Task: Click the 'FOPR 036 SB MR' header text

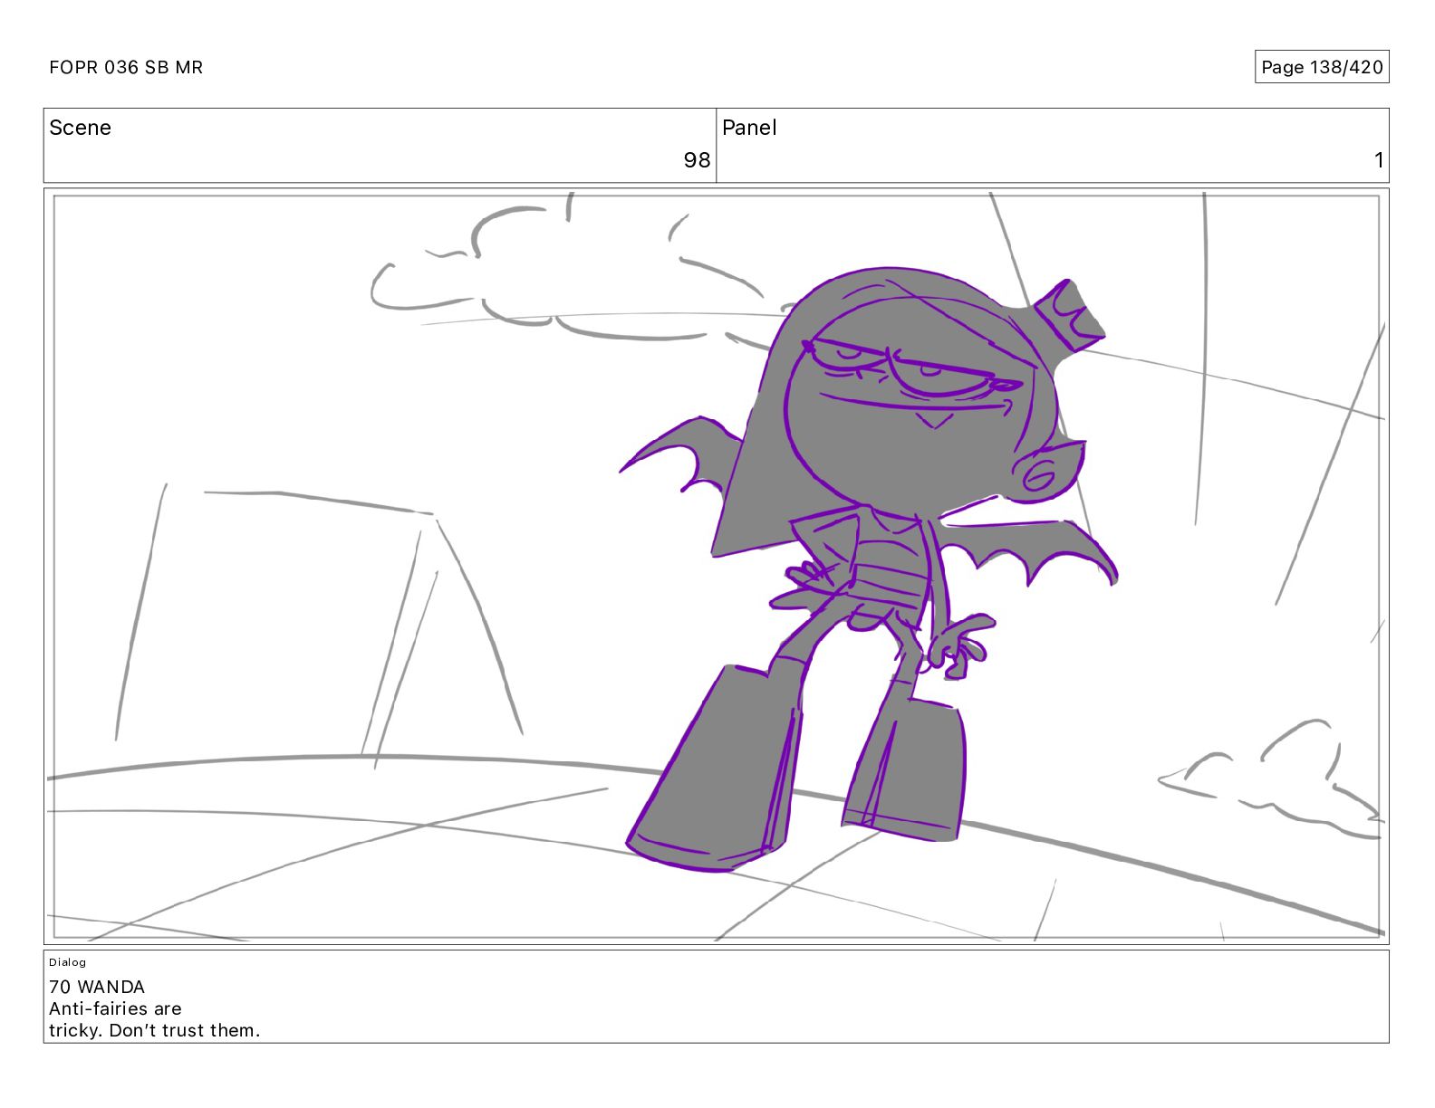Action: click(126, 68)
